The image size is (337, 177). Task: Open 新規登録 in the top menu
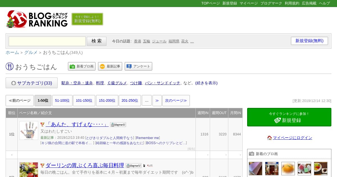pos(230,3)
